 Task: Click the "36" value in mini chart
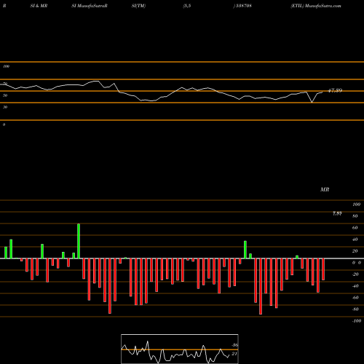(x=235, y=345)
